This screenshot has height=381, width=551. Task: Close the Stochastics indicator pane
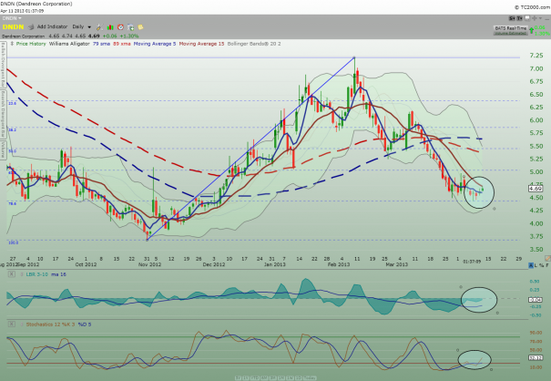12,324
